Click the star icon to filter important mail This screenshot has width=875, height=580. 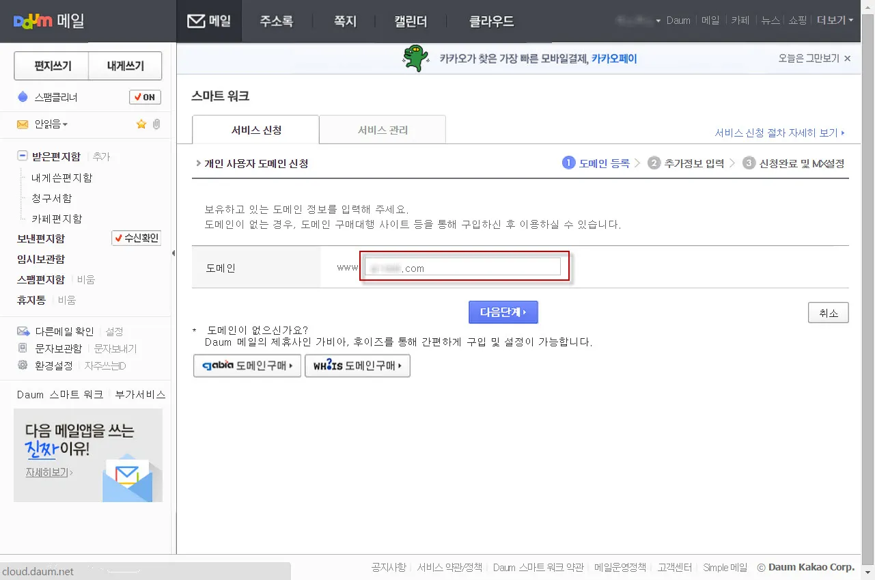[x=141, y=124]
